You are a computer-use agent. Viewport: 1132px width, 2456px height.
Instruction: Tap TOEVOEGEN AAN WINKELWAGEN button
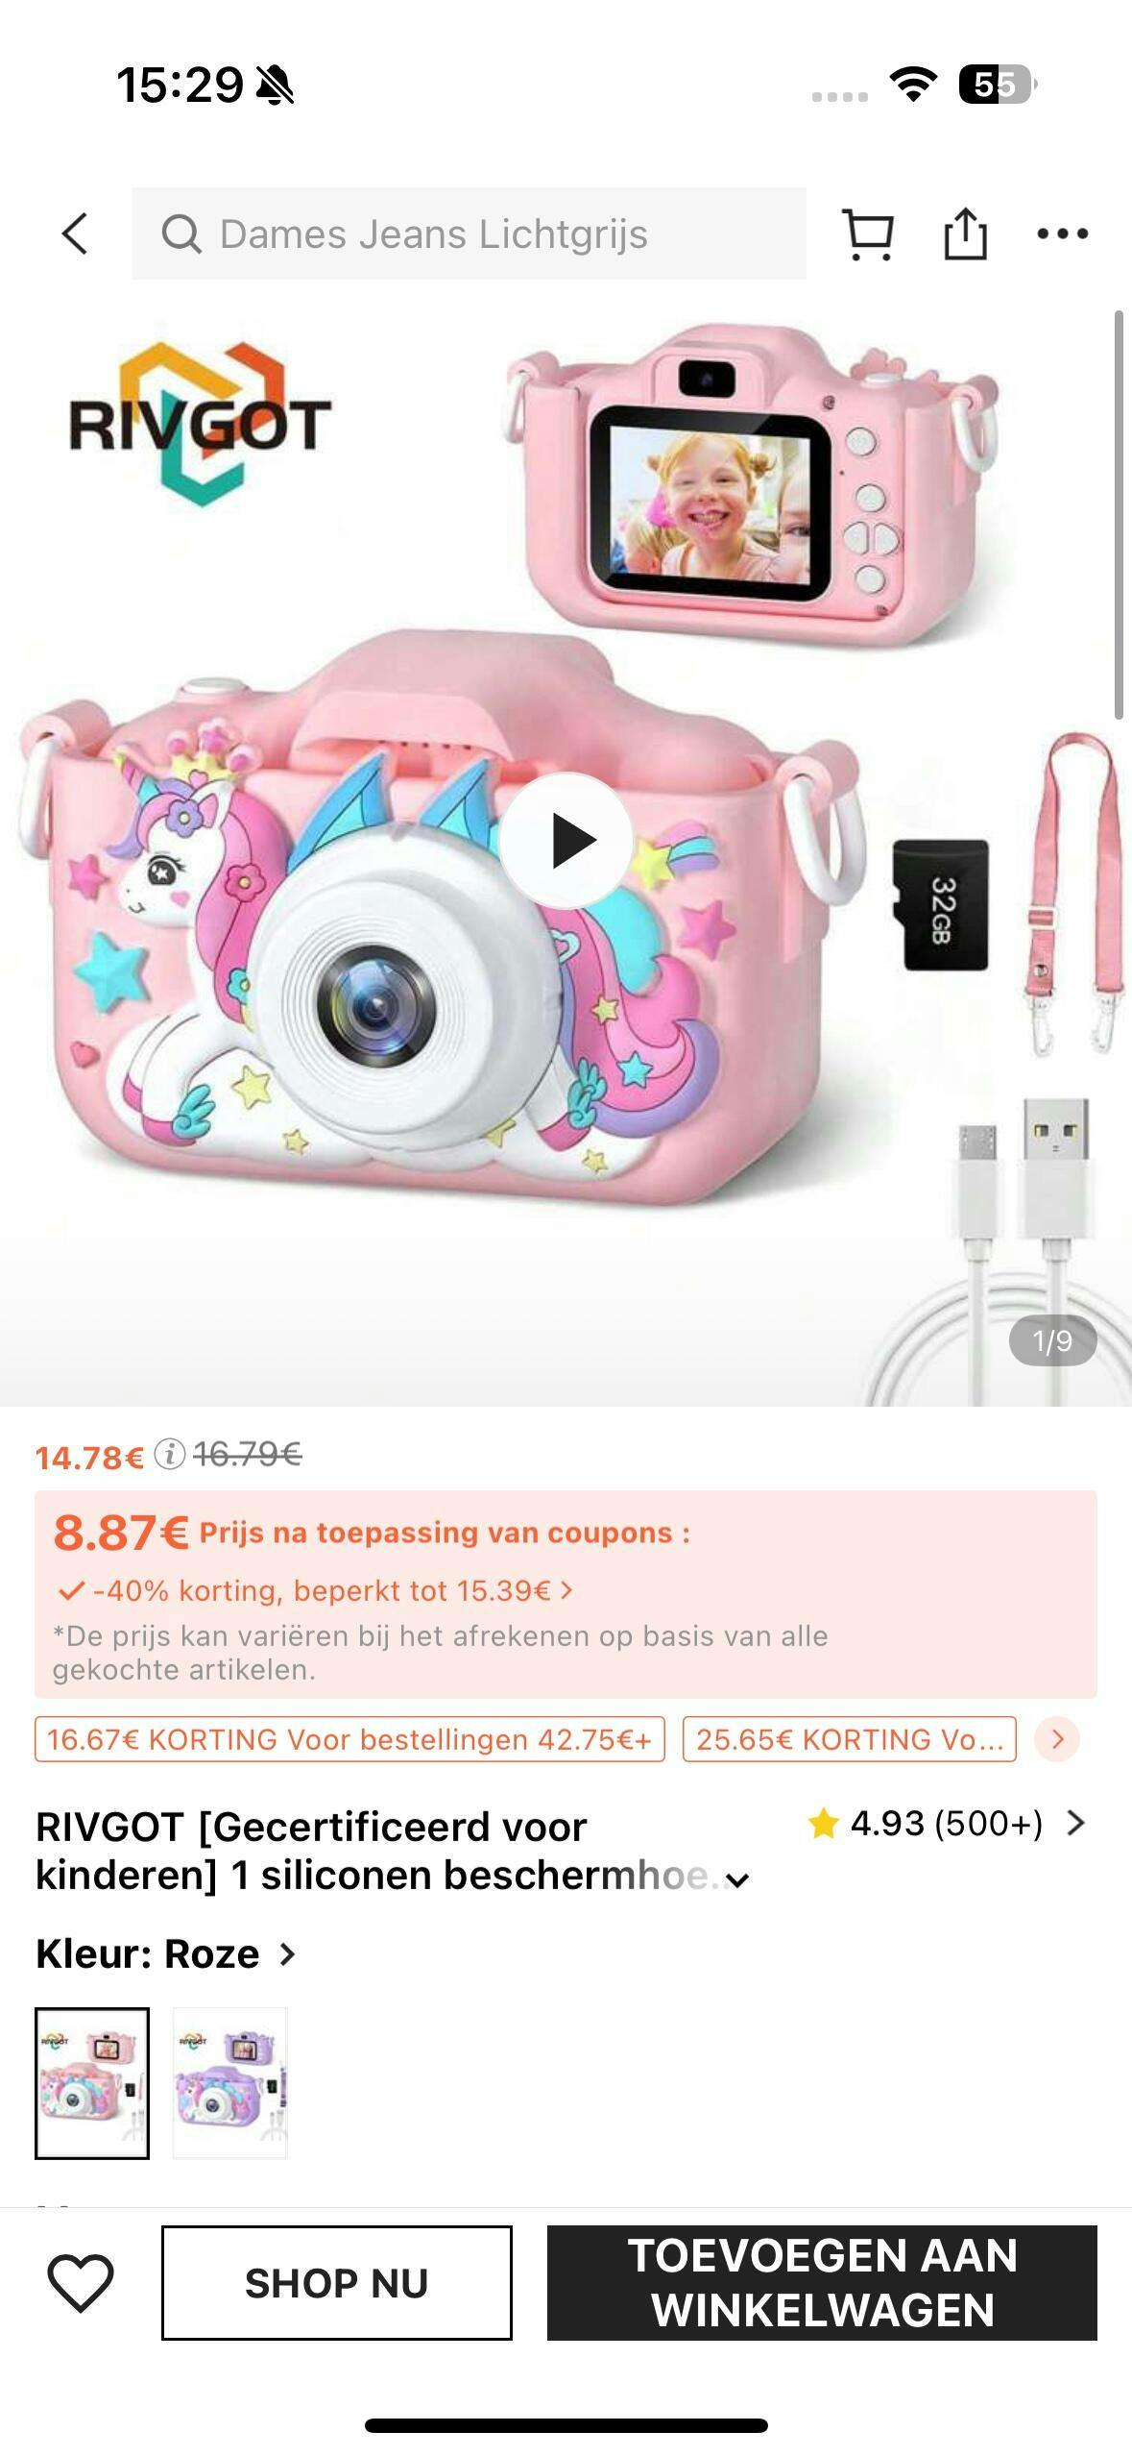[822, 2283]
